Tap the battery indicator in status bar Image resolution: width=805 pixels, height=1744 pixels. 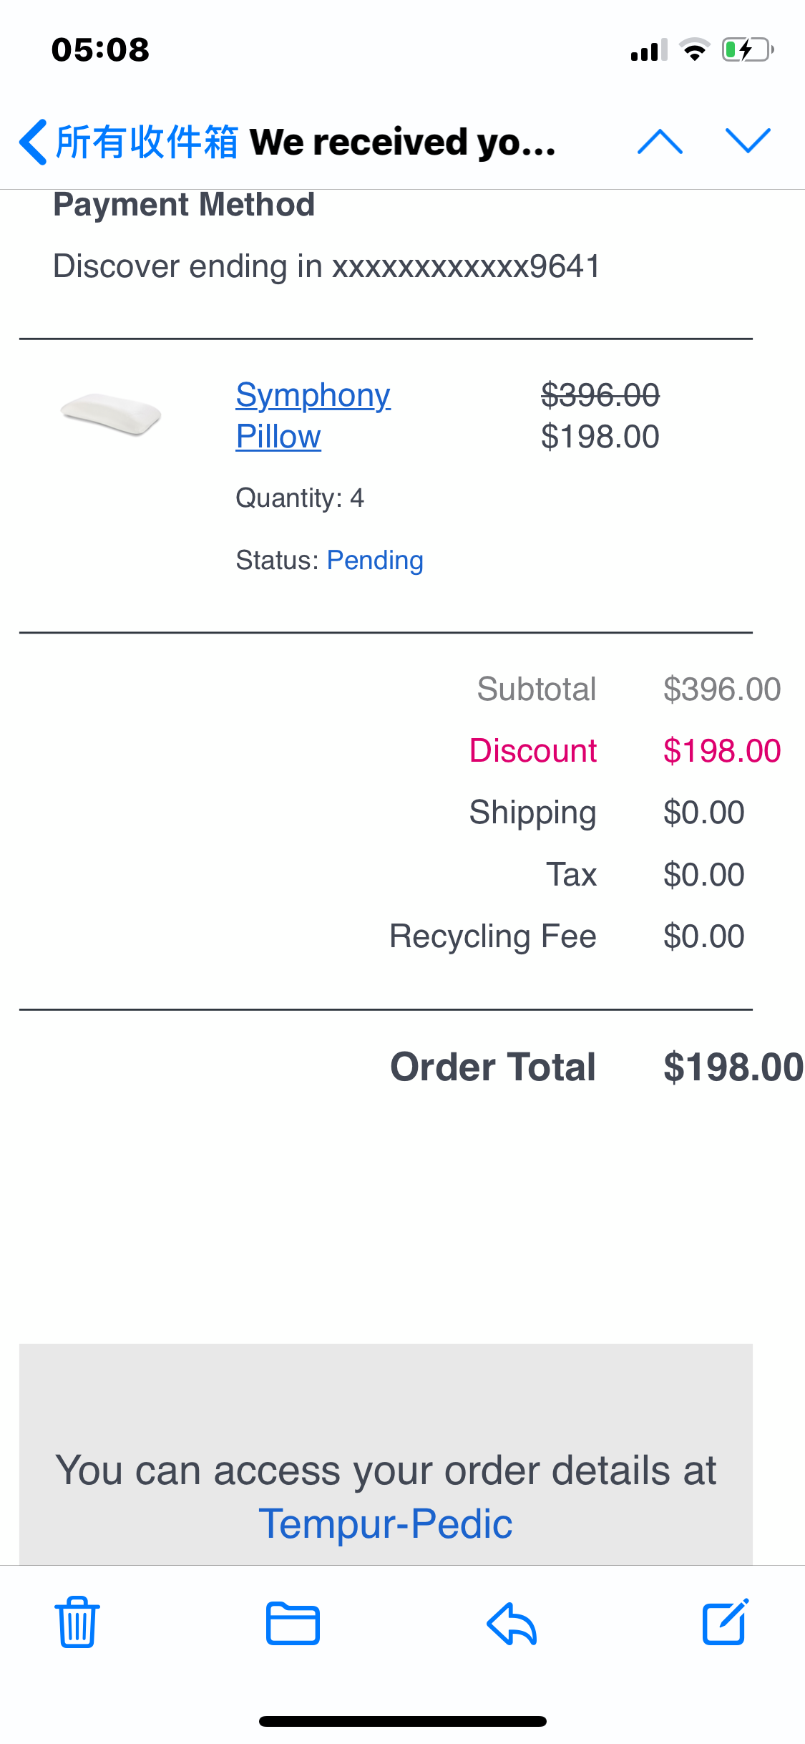(x=748, y=50)
